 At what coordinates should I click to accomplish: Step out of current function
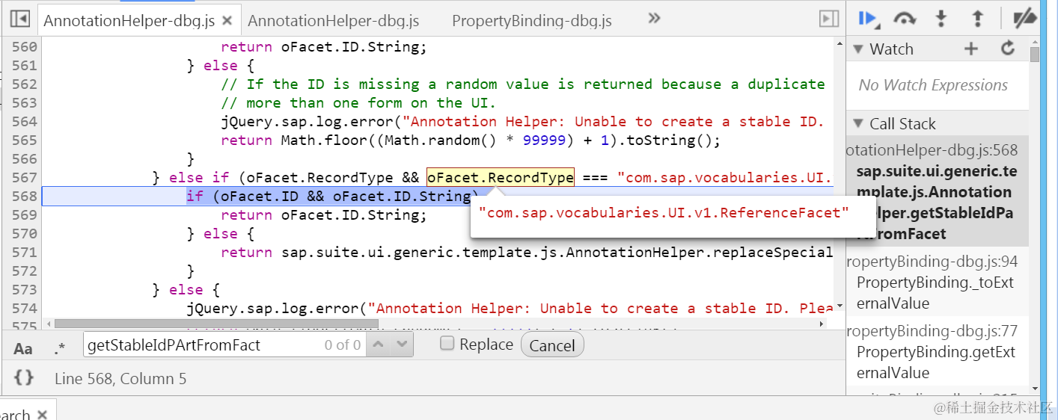[977, 19]
